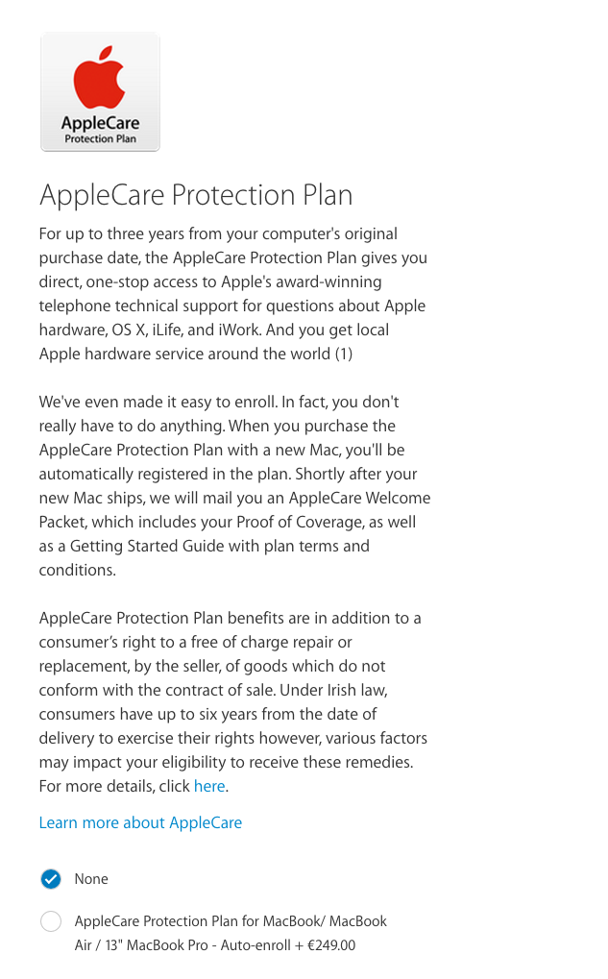This screenshot has width=608, height=979.
Task: Open the Learn more about AppleCare link
Action: tap(140, 823)
